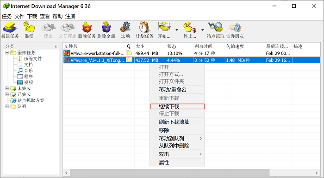Click the 停止 toolbar icon
The image size is (324, 178).
coord(48,27)
